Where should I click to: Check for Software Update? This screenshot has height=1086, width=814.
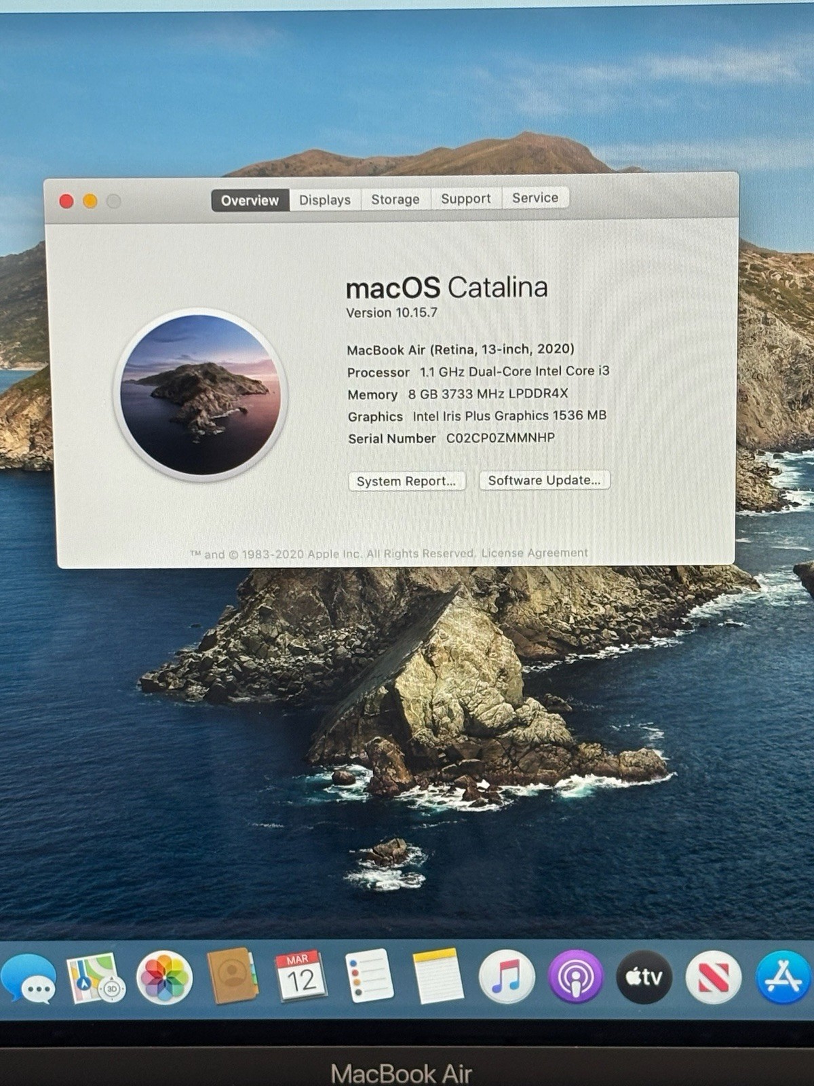point(545,480)
